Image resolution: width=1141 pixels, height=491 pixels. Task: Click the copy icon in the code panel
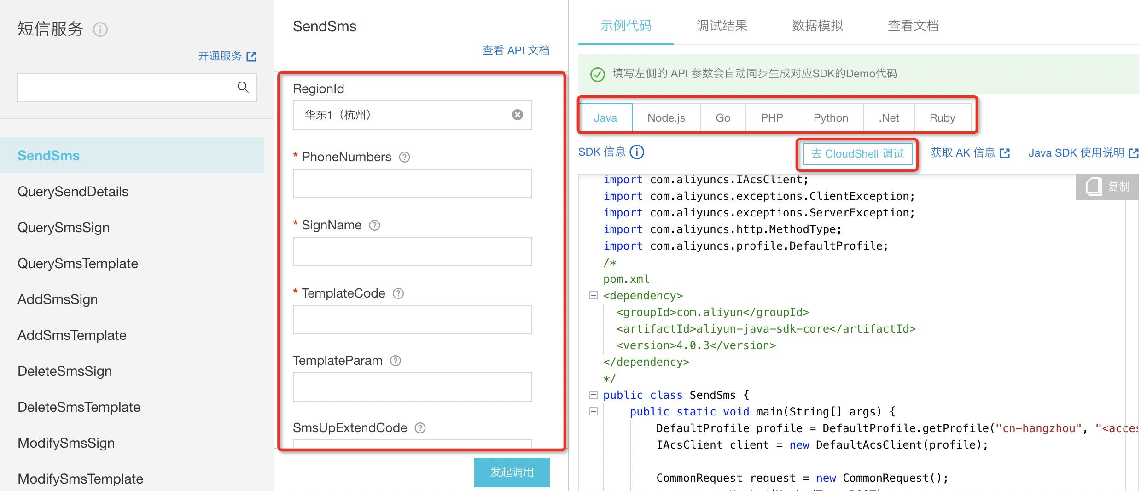coord(1094,187)
